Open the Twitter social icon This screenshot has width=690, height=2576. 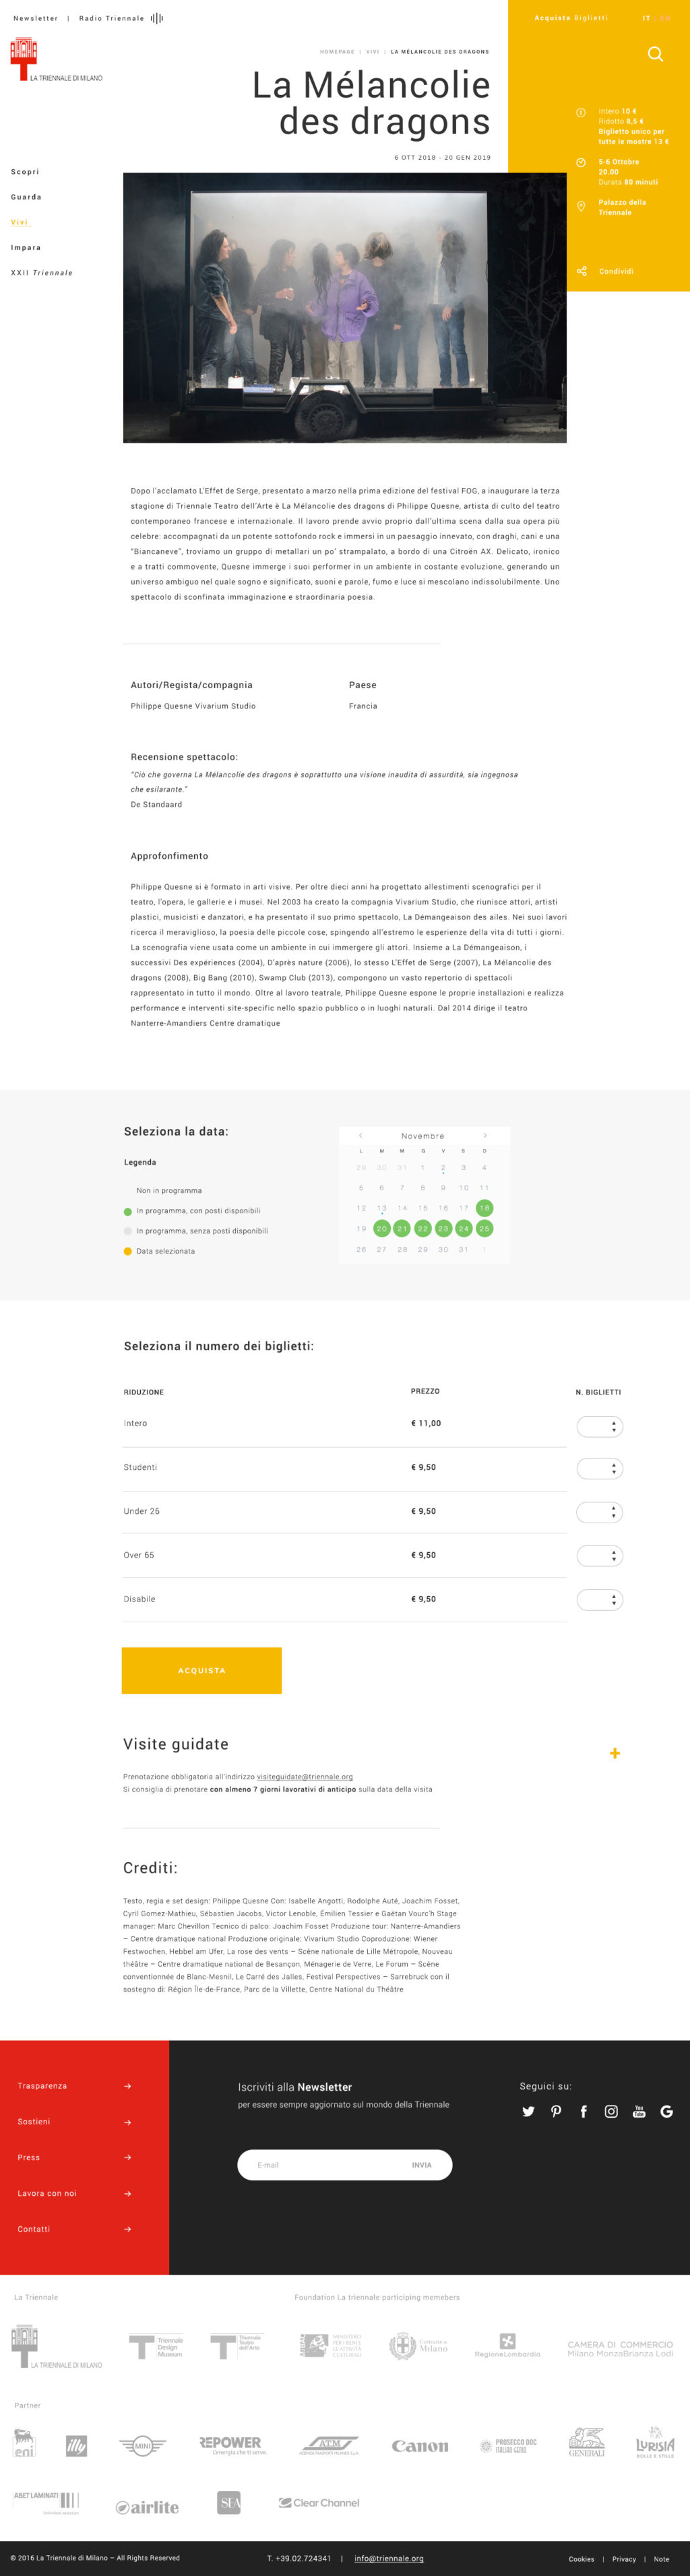point(528,2111)
